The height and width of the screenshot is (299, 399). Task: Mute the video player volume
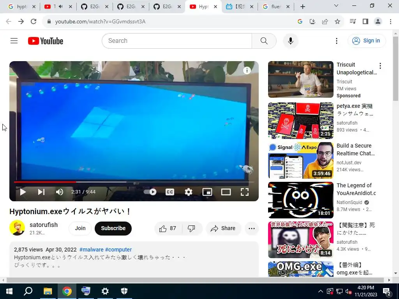60,192
